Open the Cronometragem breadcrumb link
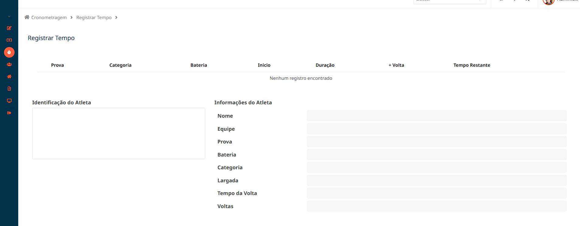This screenshot has height=226, width=580. pyautogui.click(x=49, y=18)
